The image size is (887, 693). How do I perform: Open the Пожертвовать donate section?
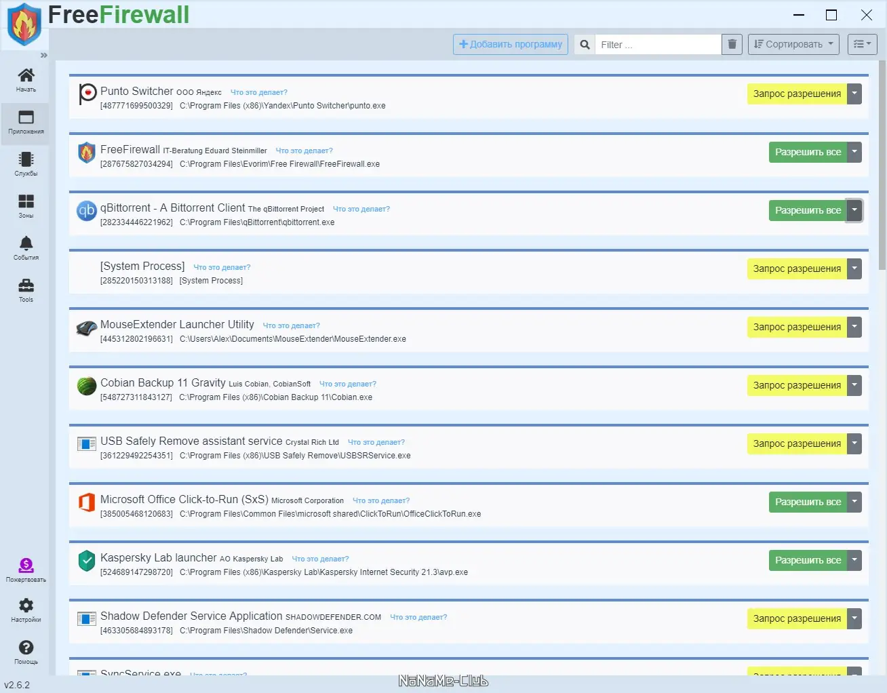click(x=26, y=570)
